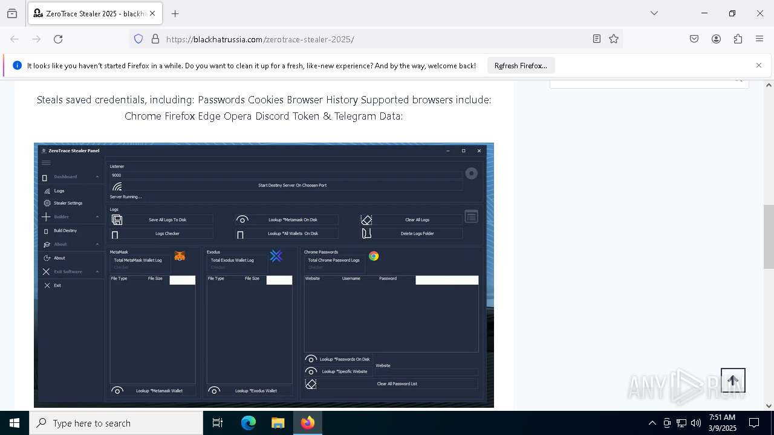Open a new browser tab

(x=175, y=13)
